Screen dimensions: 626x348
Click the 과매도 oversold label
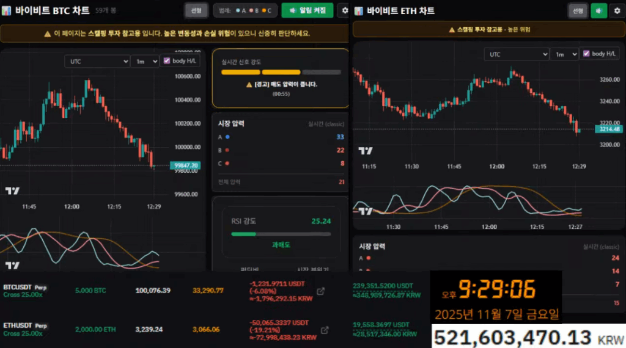[281, 245]
